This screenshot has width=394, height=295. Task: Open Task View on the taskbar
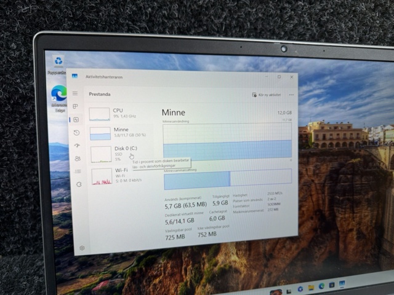289,291
